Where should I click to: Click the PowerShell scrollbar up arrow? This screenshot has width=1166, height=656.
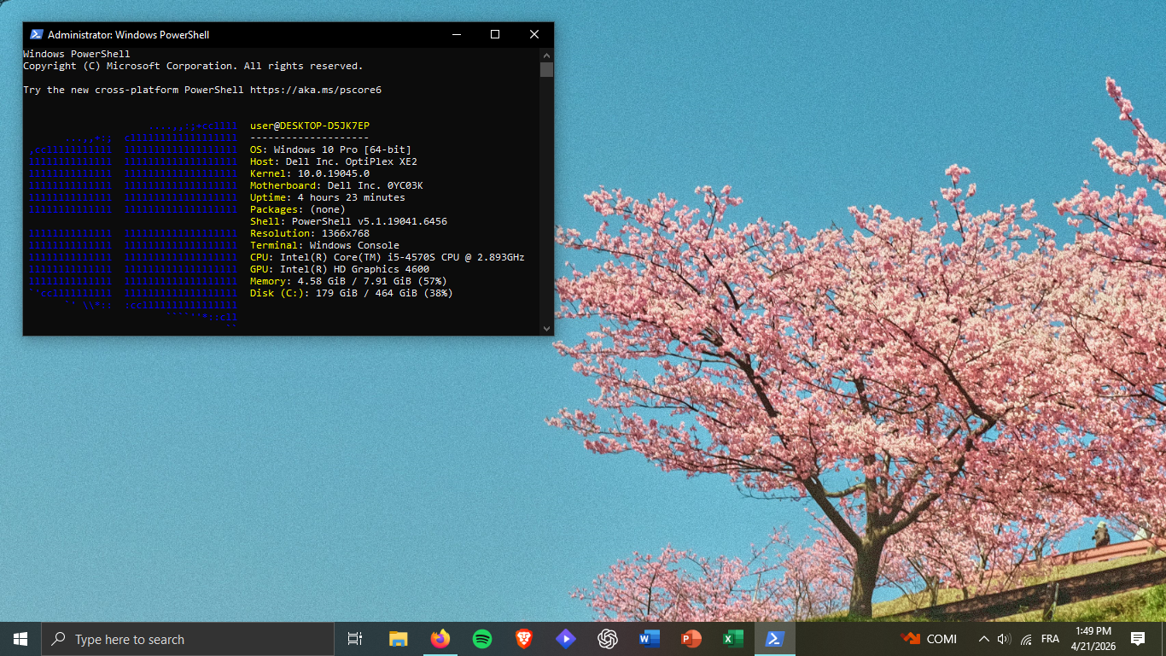pos(546,55)
